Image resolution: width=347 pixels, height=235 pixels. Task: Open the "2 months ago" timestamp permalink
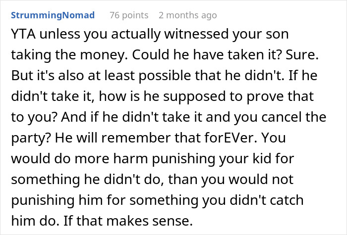click(x=187, y=15)
